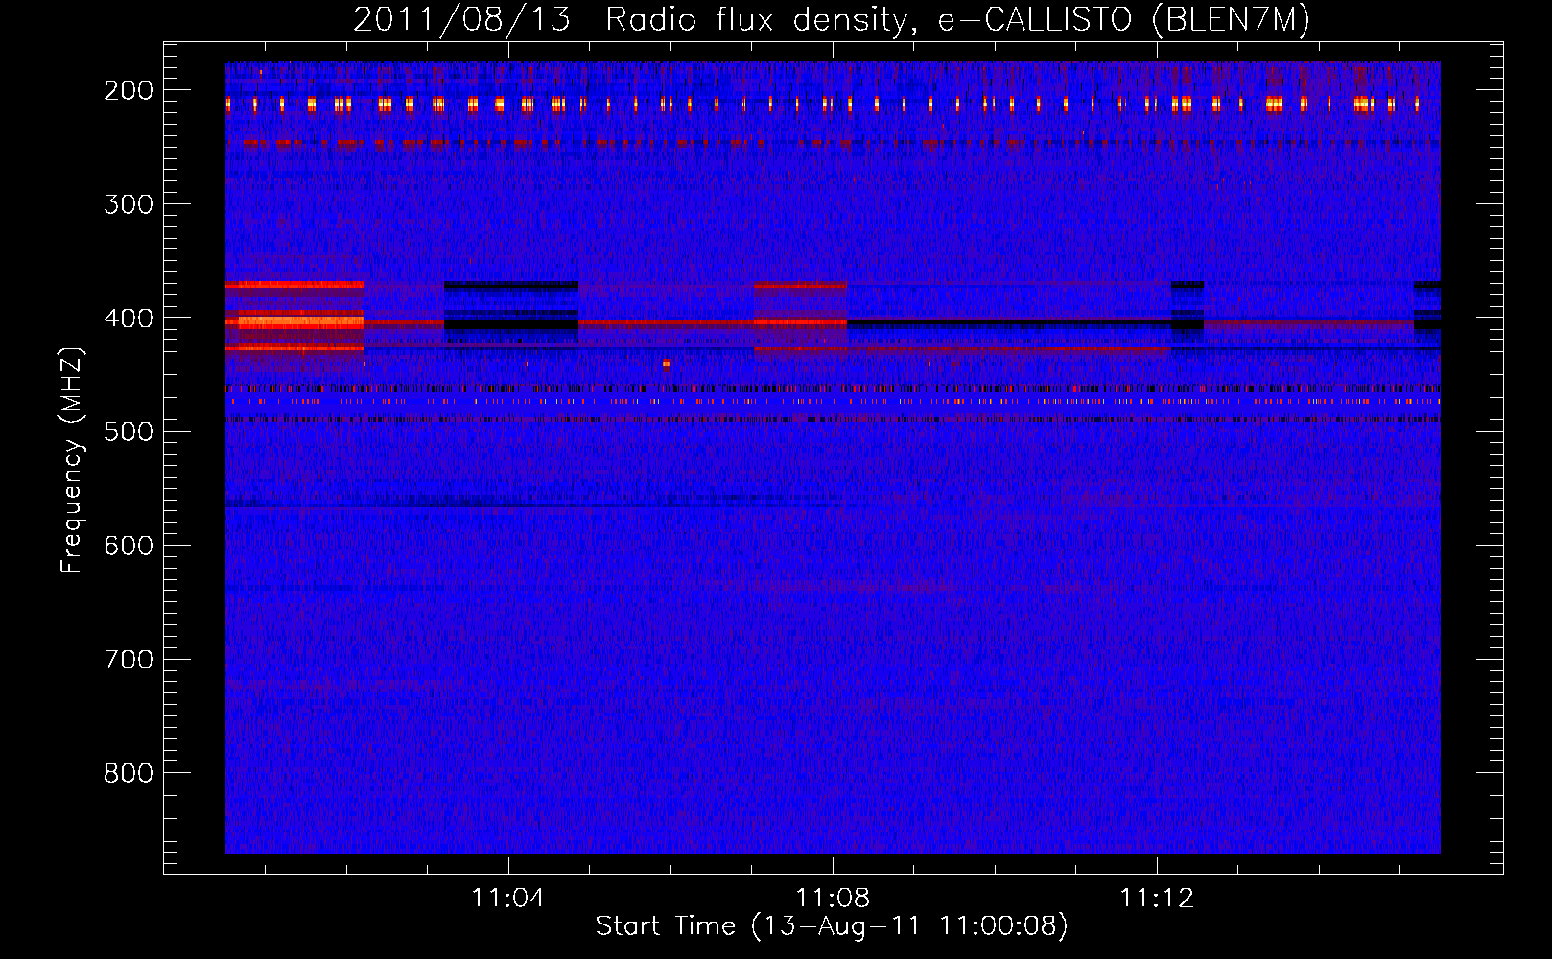This screenshot has width=1552, height=959.
Task: Click the 11:08 time tick label
Action: 833,898
